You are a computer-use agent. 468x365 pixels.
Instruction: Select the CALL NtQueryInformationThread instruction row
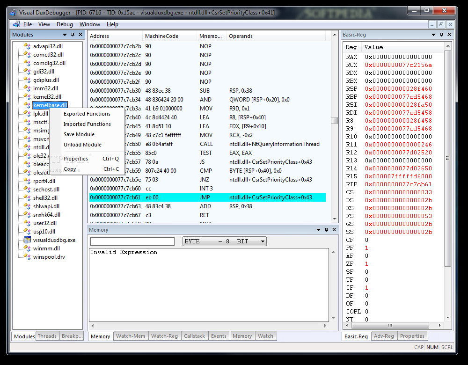pos(207,144)
